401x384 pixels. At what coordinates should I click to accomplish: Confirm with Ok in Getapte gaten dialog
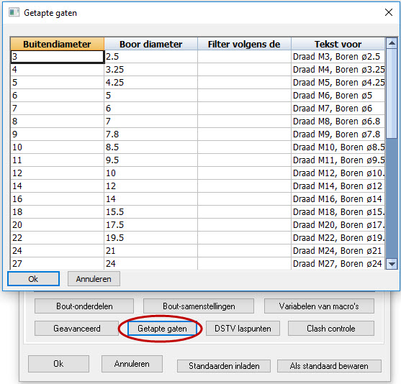(x=34, y=279)
